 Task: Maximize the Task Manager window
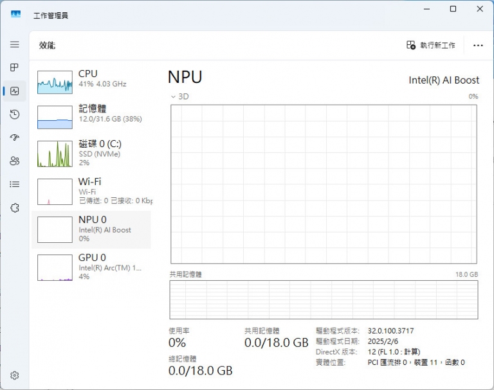click(x=453, y=9)
